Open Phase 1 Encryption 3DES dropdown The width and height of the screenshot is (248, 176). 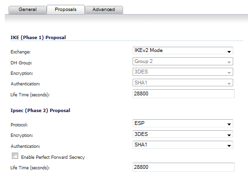pos(183,72)
